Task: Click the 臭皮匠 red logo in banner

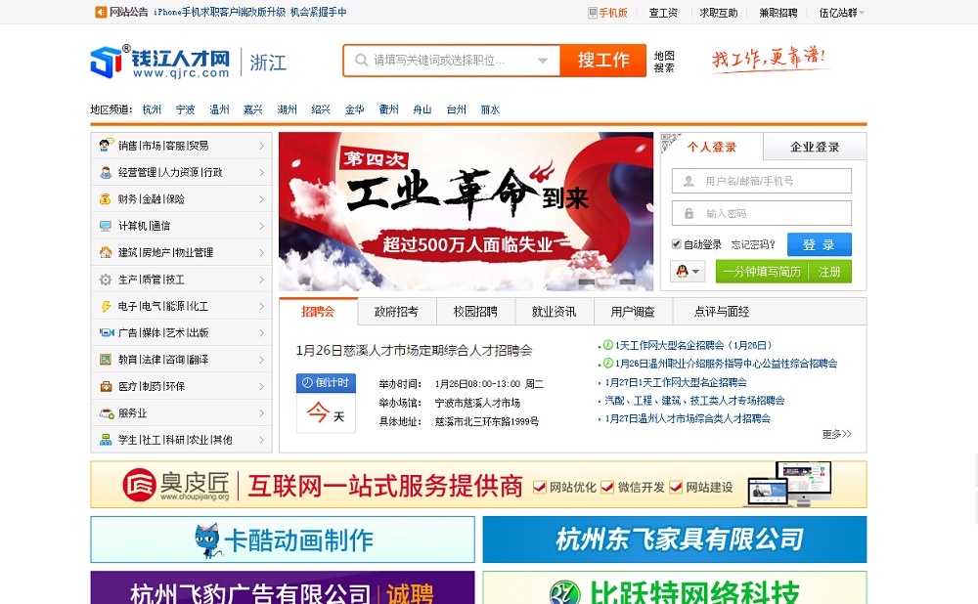Action: point(139,485)
